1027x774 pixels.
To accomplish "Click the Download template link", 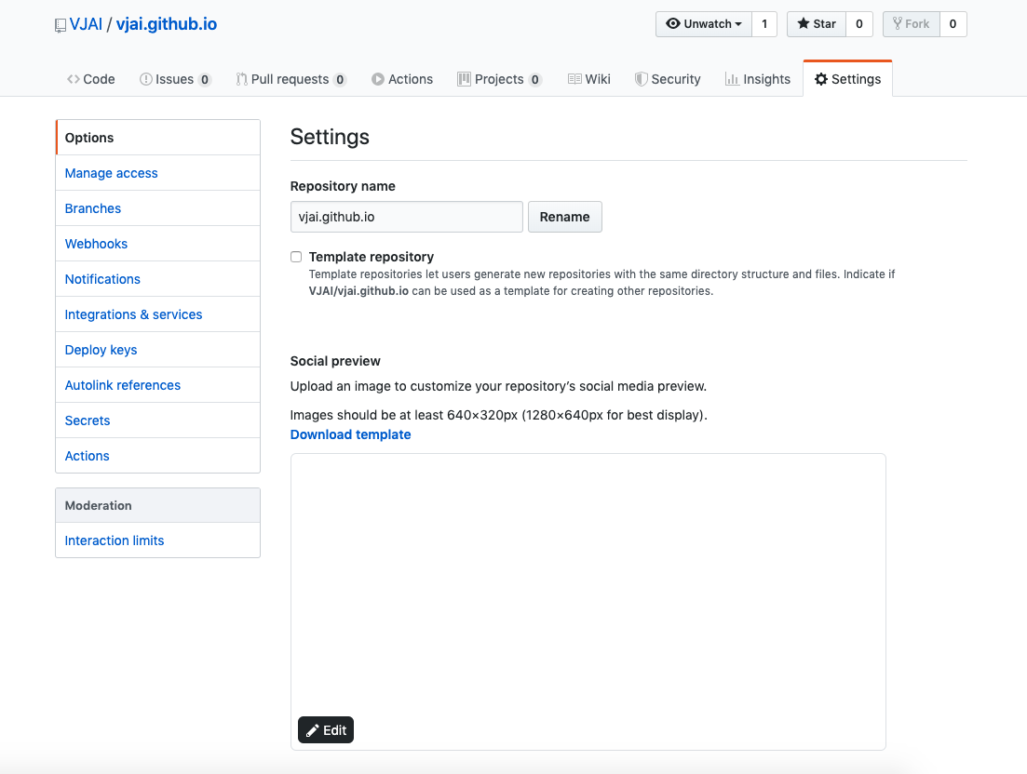I will point(350,434).
